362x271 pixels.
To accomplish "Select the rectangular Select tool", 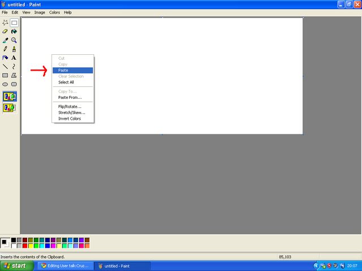I will (x=14, y=23).
